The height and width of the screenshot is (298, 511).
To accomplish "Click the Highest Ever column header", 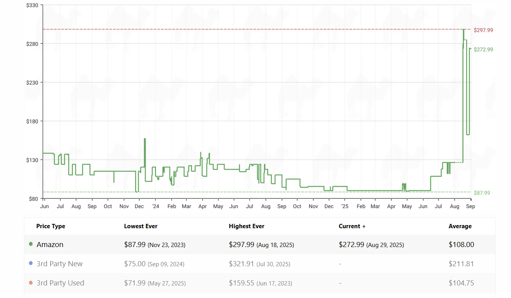I will [x=247, y=226].
